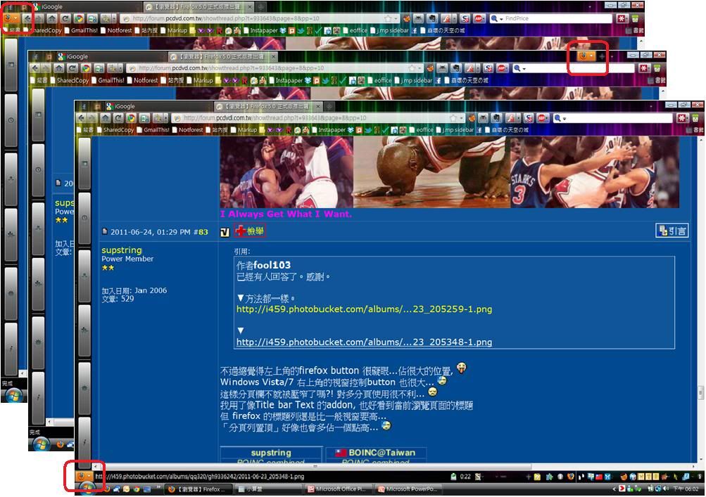Open dropdown arrow of middle window's Firefox button
Screen dimensions: 706x497
click(593, 56)
